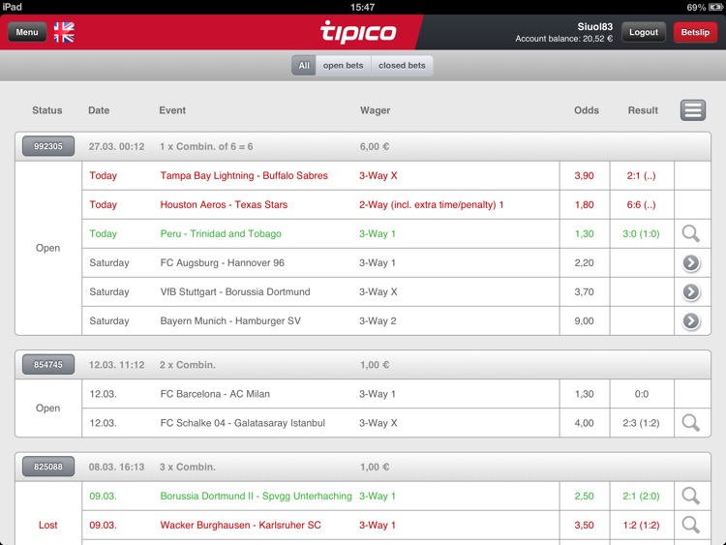Click '2-Way (incl. extra time/penalty) 1' wager
The height and width of the screenshot is (545, 726).
click(431, 204)
